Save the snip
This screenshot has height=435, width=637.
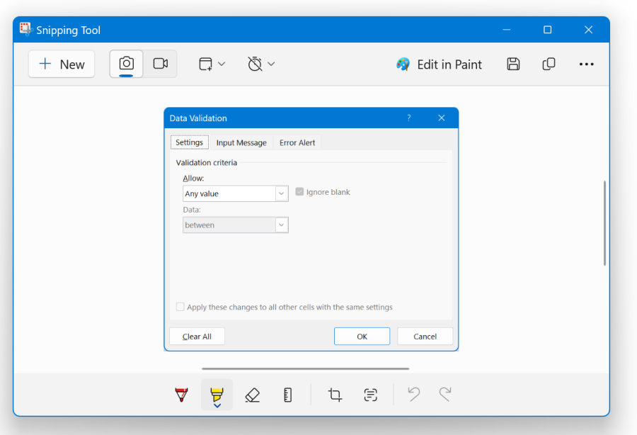pyautogui.click(x=513, y=64)
